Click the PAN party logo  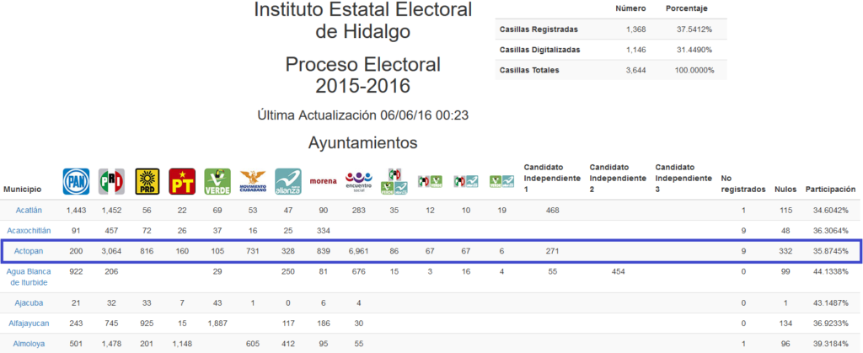coord(76,181)
